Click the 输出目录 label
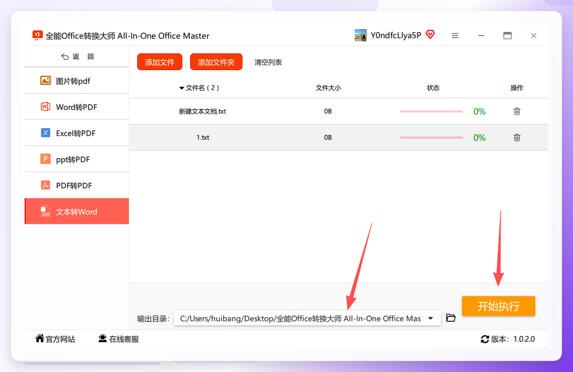 tap(153, 319)
